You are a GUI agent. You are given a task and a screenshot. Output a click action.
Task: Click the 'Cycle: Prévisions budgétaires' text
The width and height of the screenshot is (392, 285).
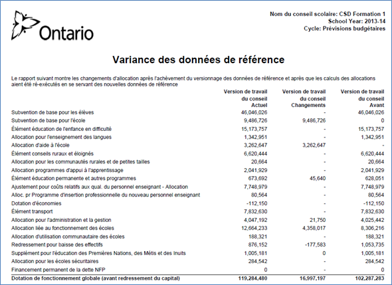point(345,29)
